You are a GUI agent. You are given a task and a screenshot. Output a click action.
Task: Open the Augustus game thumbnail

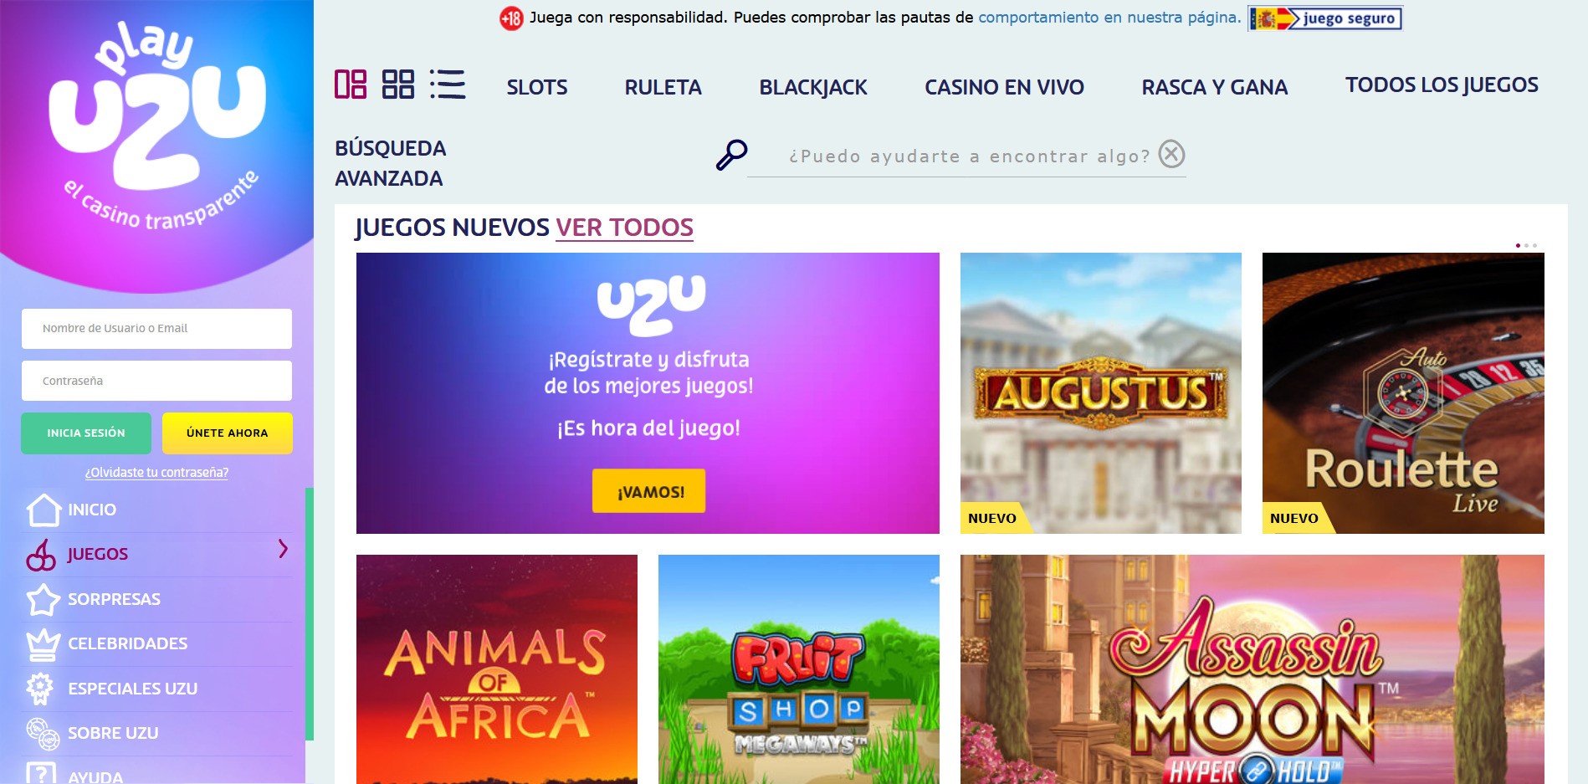point(1101,393)
